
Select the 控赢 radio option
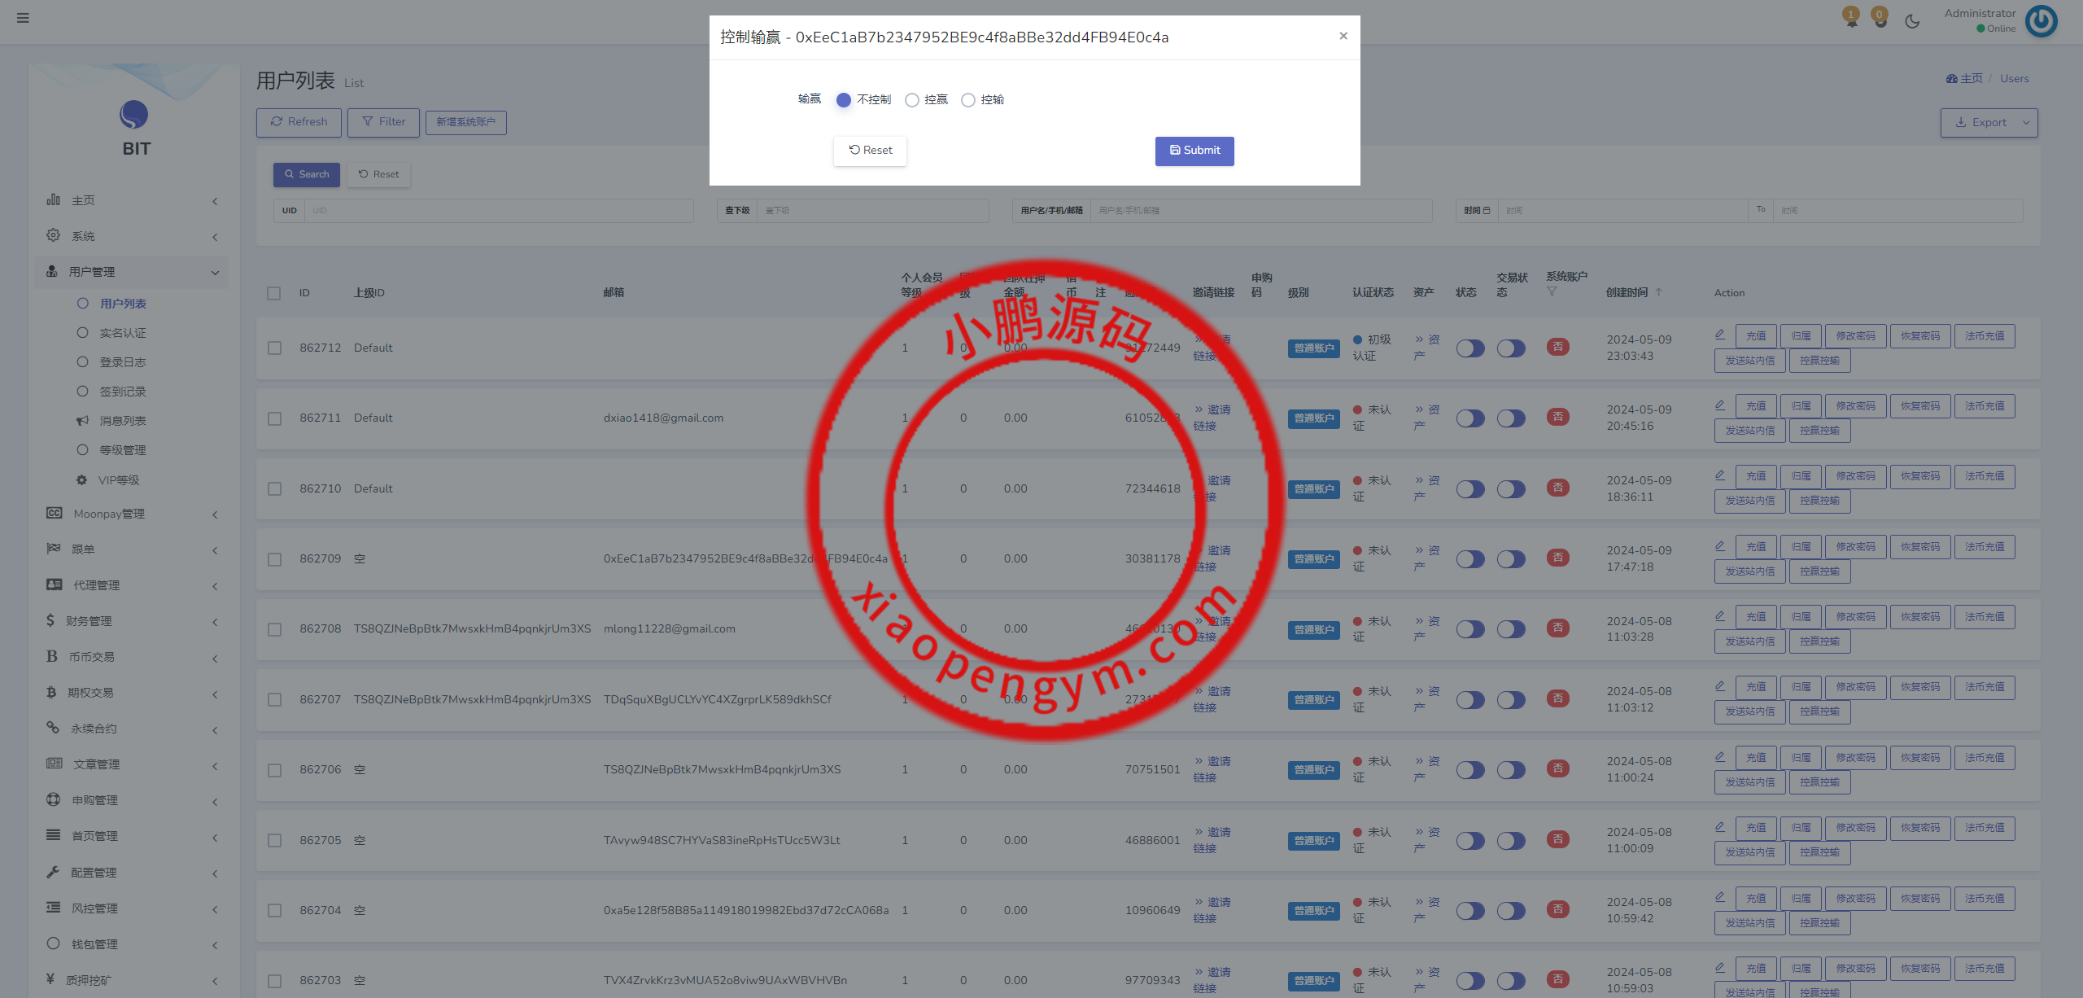[x=912, y=100]
